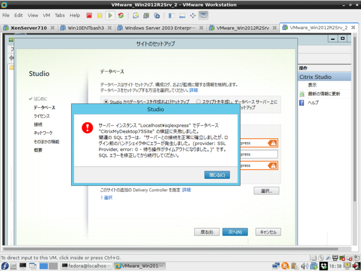Close the Win10ENTbash3 tab

[x=110, y=28]
